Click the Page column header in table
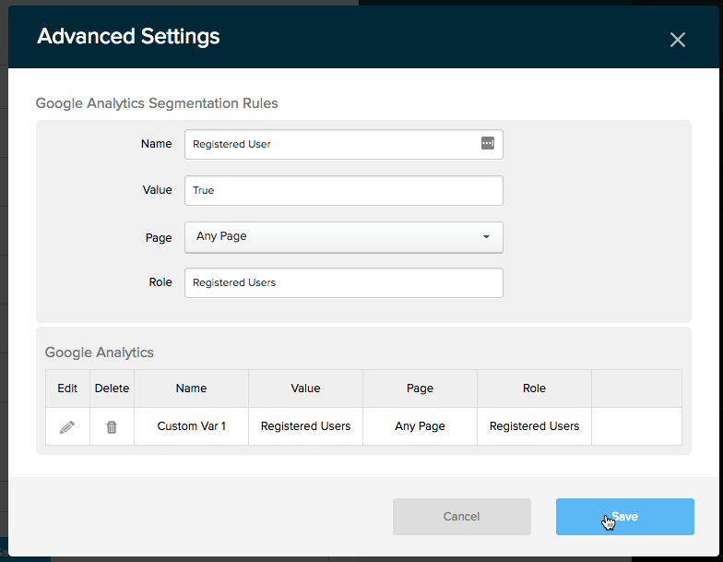This screenshot has width=723, height=562. pos(420,389)
